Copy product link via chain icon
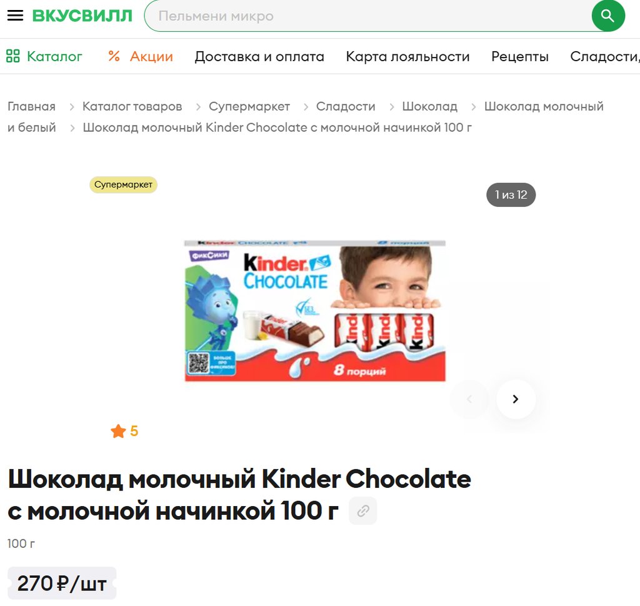 [x=363, y=510]
